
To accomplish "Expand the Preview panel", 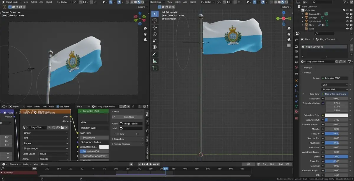I will pyautogui.click(x=308, y=68).
